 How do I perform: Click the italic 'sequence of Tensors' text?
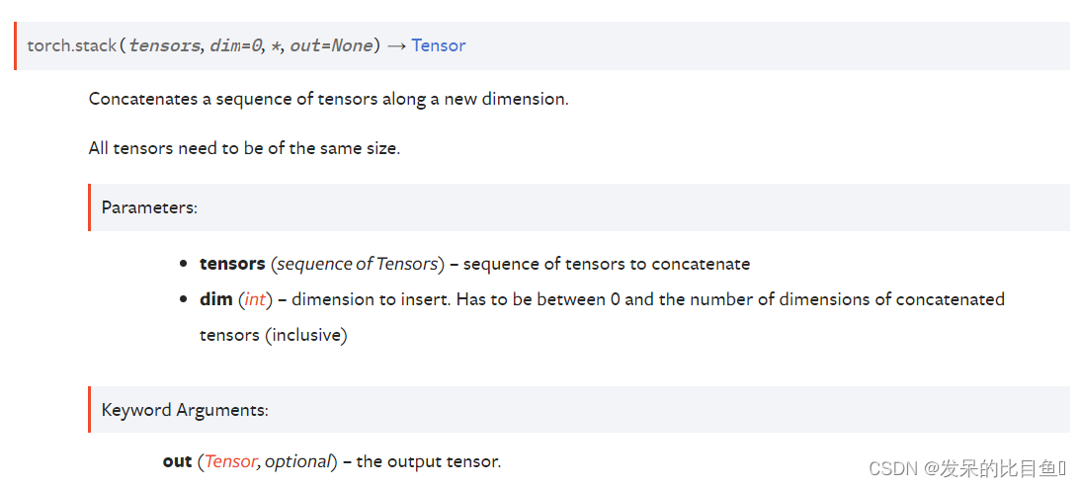tap(357, 264)
